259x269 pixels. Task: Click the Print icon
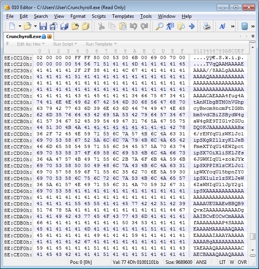[207, 26]
